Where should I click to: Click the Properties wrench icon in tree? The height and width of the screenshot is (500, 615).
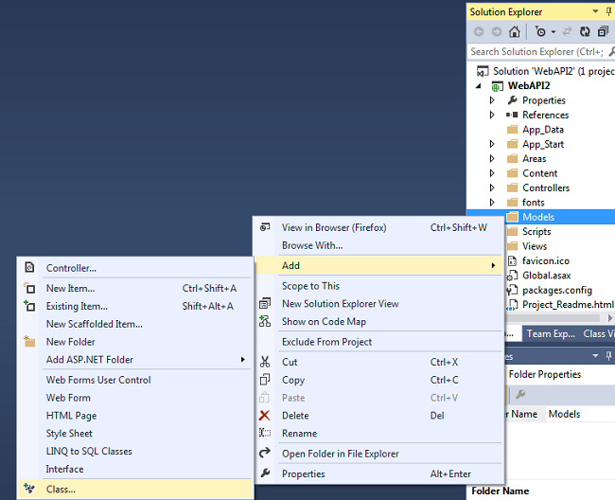[512, 100]
